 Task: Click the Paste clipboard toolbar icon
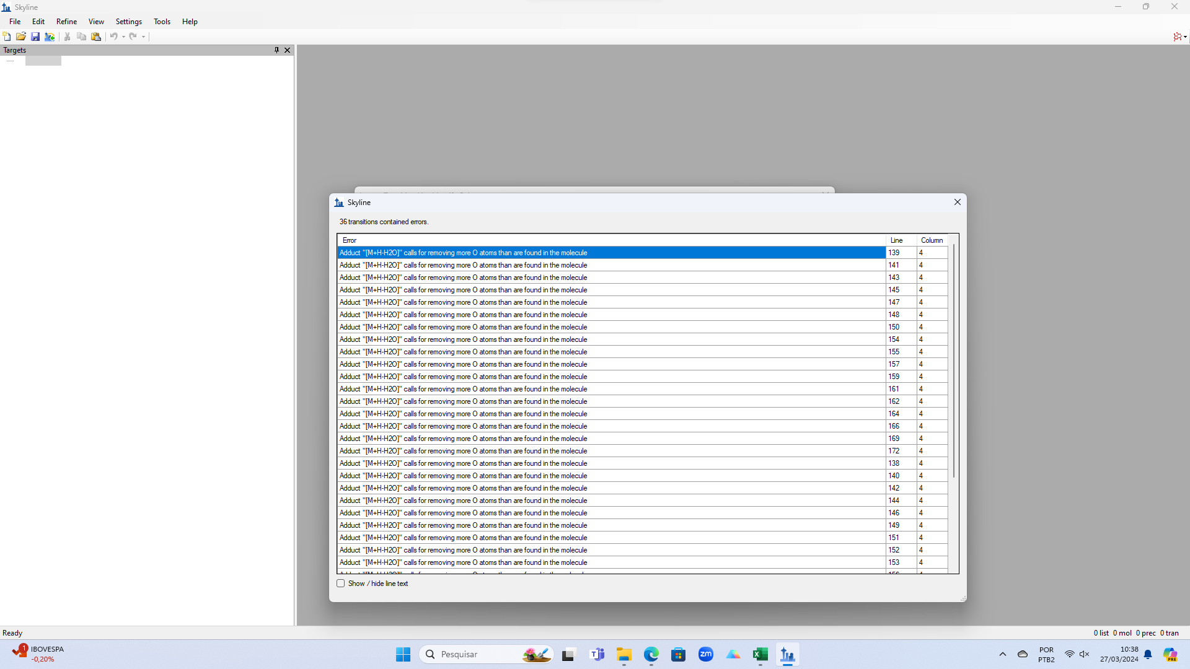tap(96, 37)
